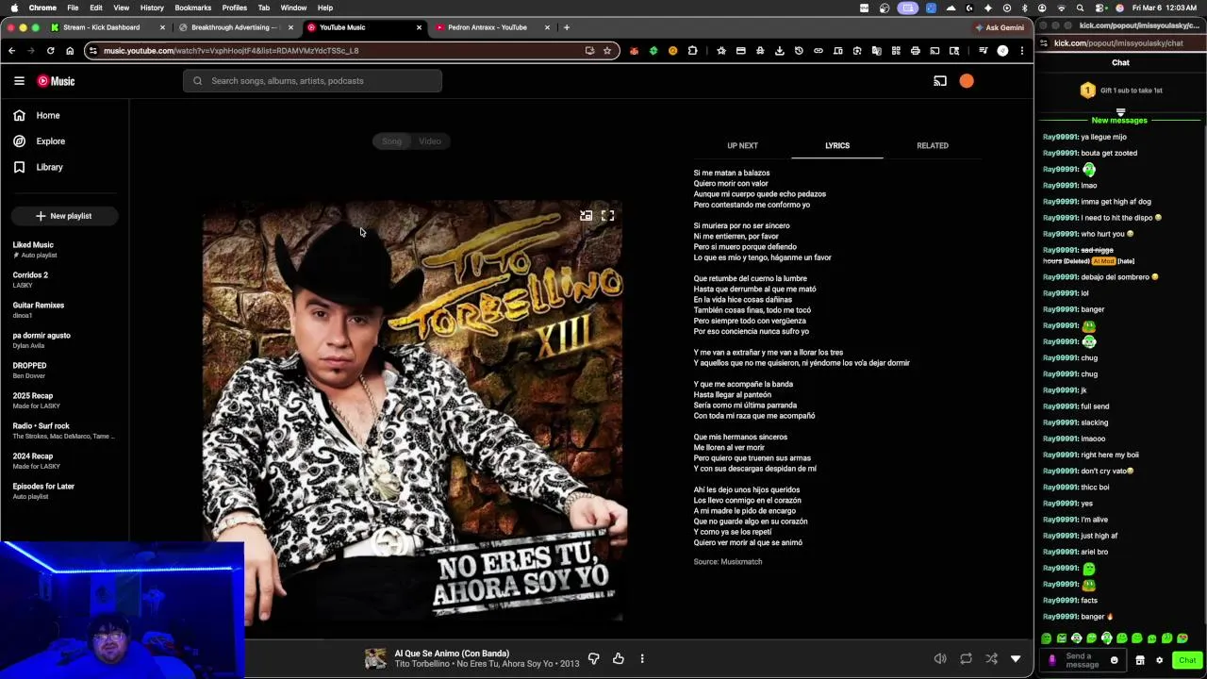Open the Chrome extensions puzzle icon
The image size is (1207, 679).
[x=692, y=51]
